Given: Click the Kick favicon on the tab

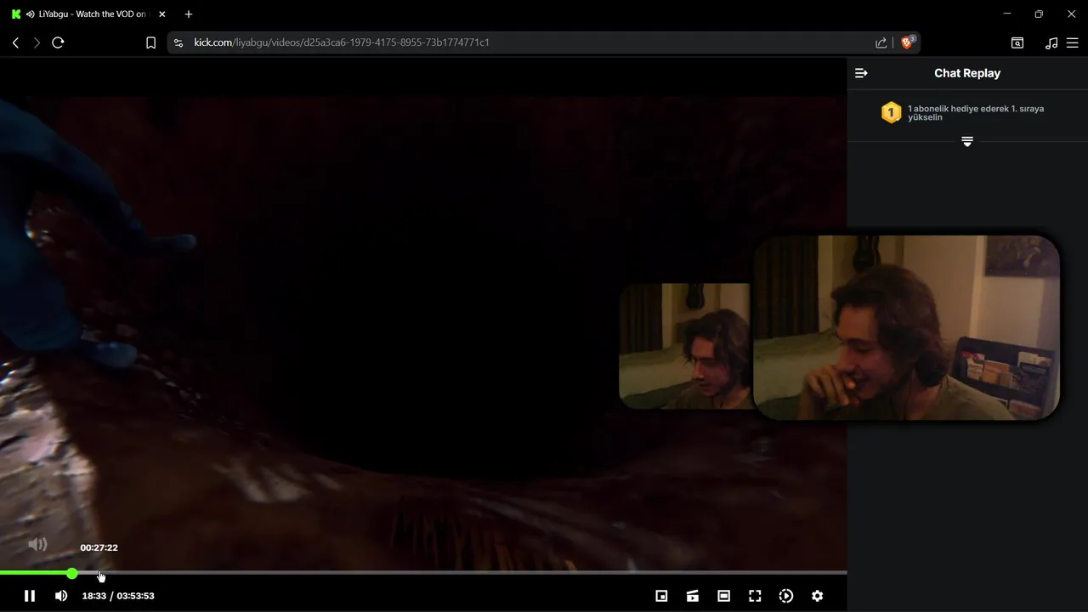Looking at the screenshot, I should (15, 14).
